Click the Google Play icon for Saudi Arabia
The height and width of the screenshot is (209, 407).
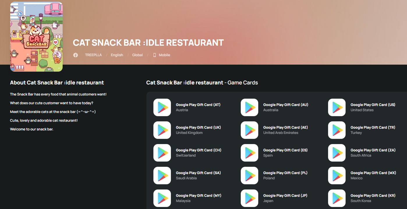pos(162,176)
